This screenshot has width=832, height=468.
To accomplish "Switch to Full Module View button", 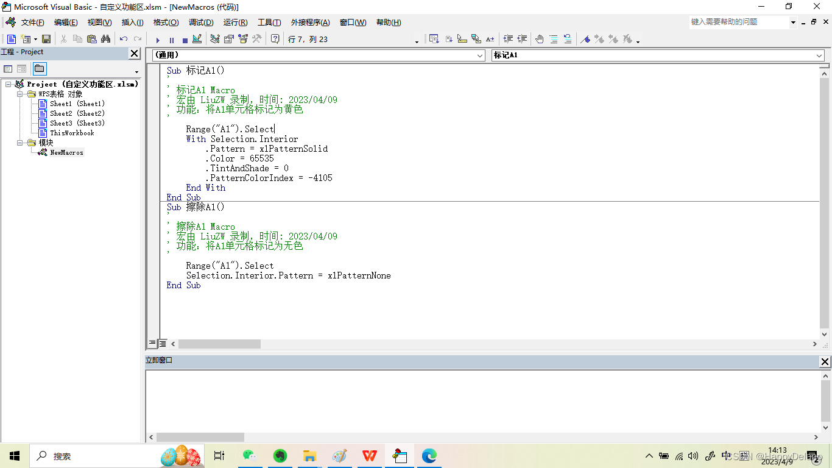I will click(x=163, y=344).
